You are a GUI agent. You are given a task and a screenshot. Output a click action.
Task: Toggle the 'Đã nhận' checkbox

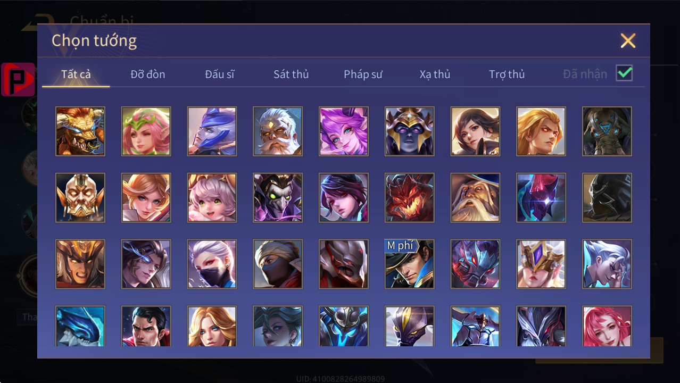624,73
